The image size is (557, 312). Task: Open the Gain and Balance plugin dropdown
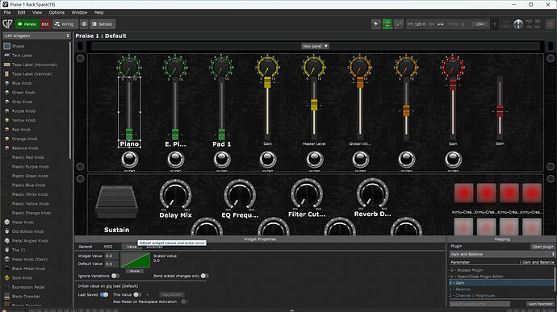(x=502, y=254)
